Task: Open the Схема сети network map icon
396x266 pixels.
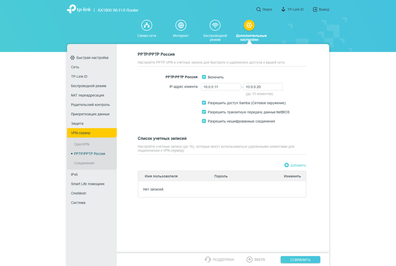Action: point(147,25)
